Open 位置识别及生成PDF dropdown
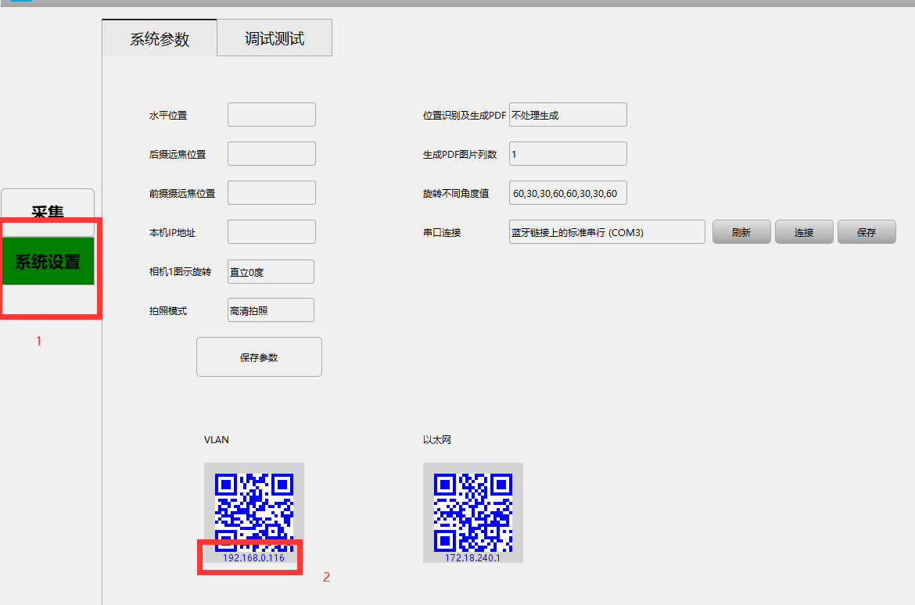The height and width of the screenshot is (605, 915). tap(568, 115)
